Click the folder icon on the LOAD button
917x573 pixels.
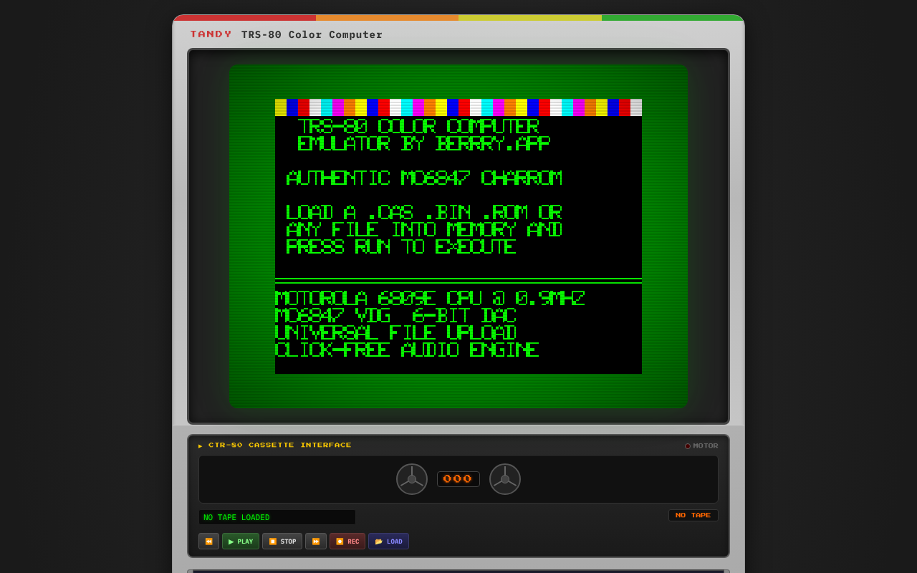tap(378, 541)
